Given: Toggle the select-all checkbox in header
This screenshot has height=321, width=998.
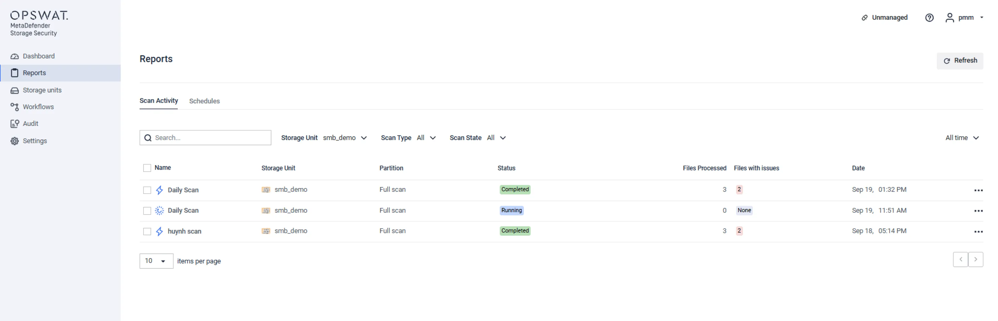Looking at the screenshot, I should [147, 168].
